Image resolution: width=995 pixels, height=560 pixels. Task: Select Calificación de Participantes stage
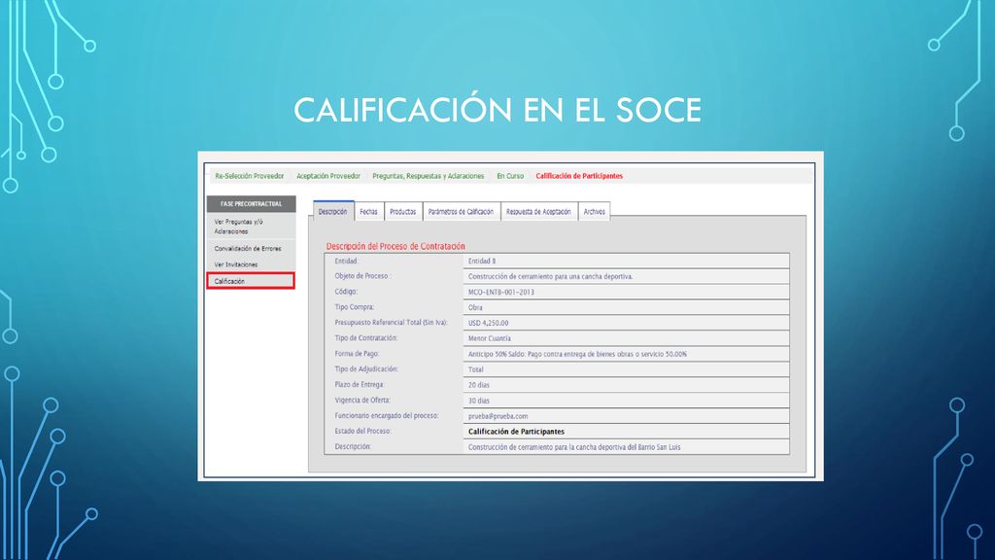tap(579, 176)
